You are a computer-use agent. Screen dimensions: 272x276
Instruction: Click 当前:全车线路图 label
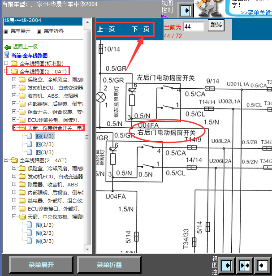(29, 56)
